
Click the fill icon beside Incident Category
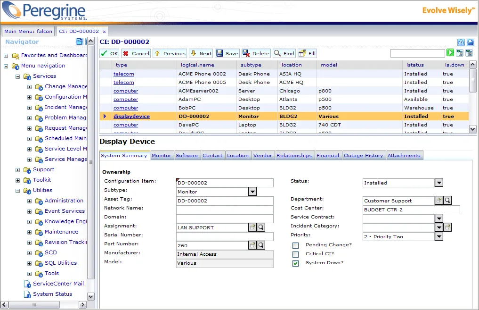[447, 227]
